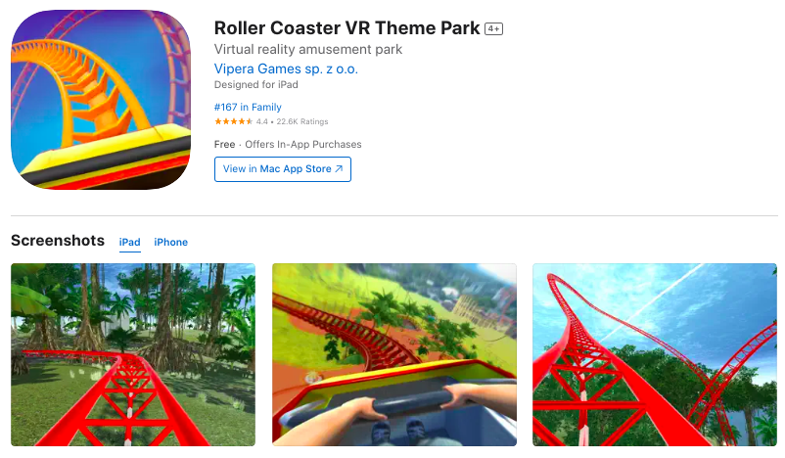This screenshot has height=458, width=785.
Task: Open the red loop sky screenshot
Action: (x=655, y=355)
